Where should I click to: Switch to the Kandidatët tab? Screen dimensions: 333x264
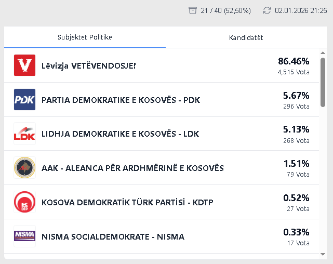(x=246, y=38)
